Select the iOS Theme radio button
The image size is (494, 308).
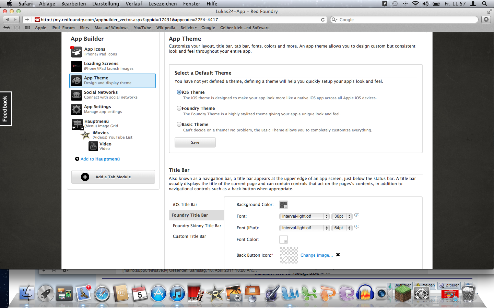click(179, 92)
